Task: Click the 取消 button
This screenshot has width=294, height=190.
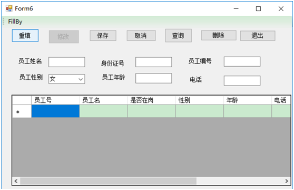Action: point(141,36)
